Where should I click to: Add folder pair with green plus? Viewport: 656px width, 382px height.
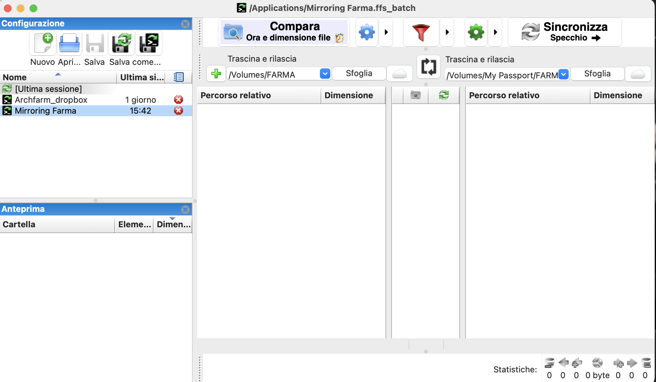(216, 74)
